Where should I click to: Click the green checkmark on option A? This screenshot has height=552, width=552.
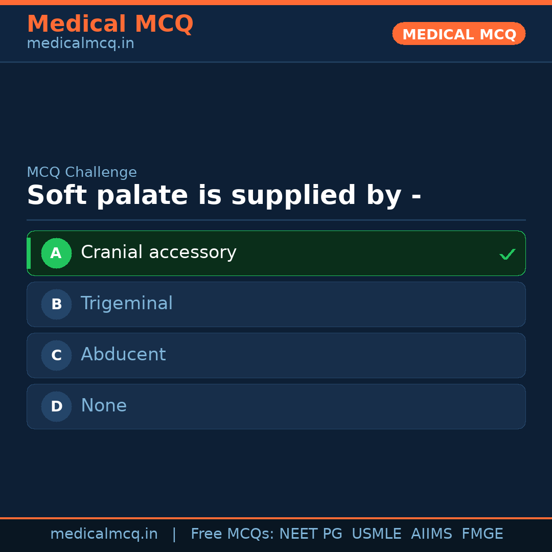click(x=507, y=254)
